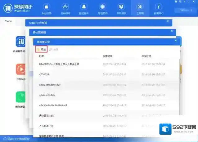Screen dimensions: 198x142
Task: Sort by the title (标题) column header
Action: pos(42,56)
